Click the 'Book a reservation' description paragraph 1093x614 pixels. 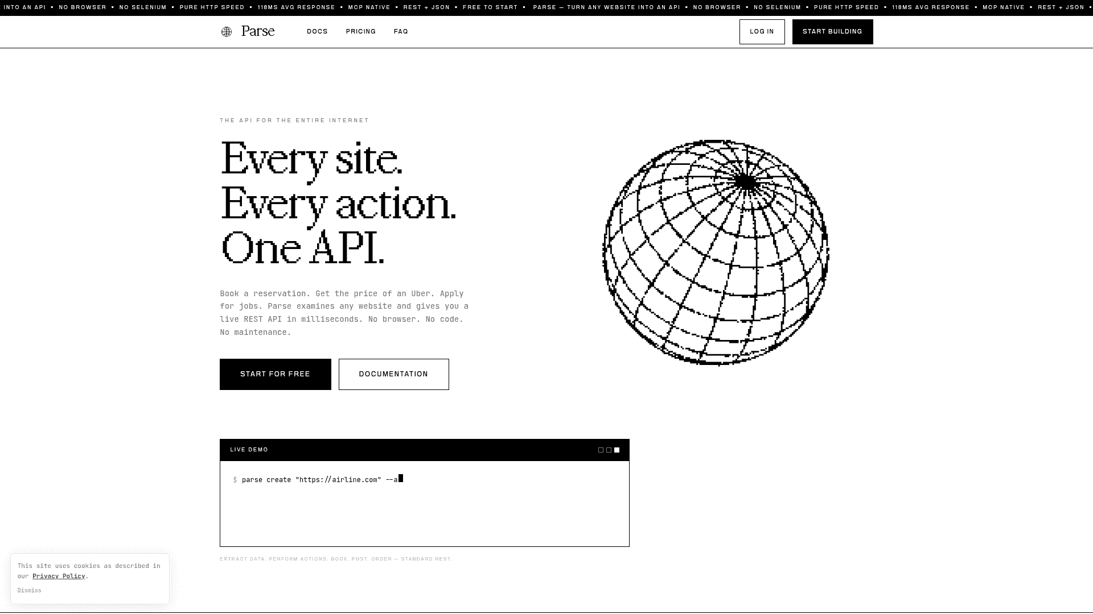pos(344,313)
